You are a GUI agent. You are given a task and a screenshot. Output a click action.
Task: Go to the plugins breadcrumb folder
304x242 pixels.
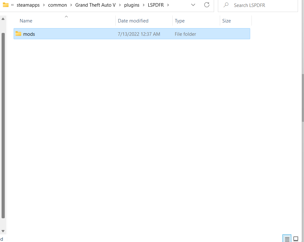(x=132, y=5)
